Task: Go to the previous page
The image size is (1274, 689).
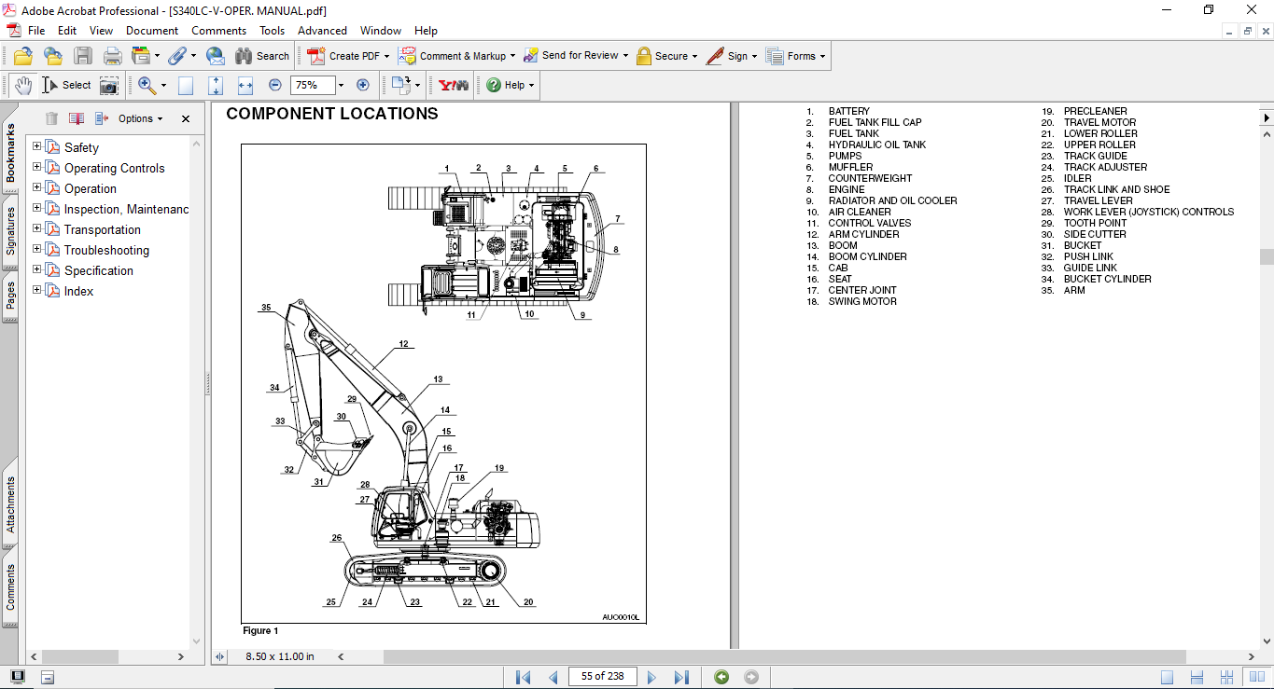Action: (x=553, y=677)
